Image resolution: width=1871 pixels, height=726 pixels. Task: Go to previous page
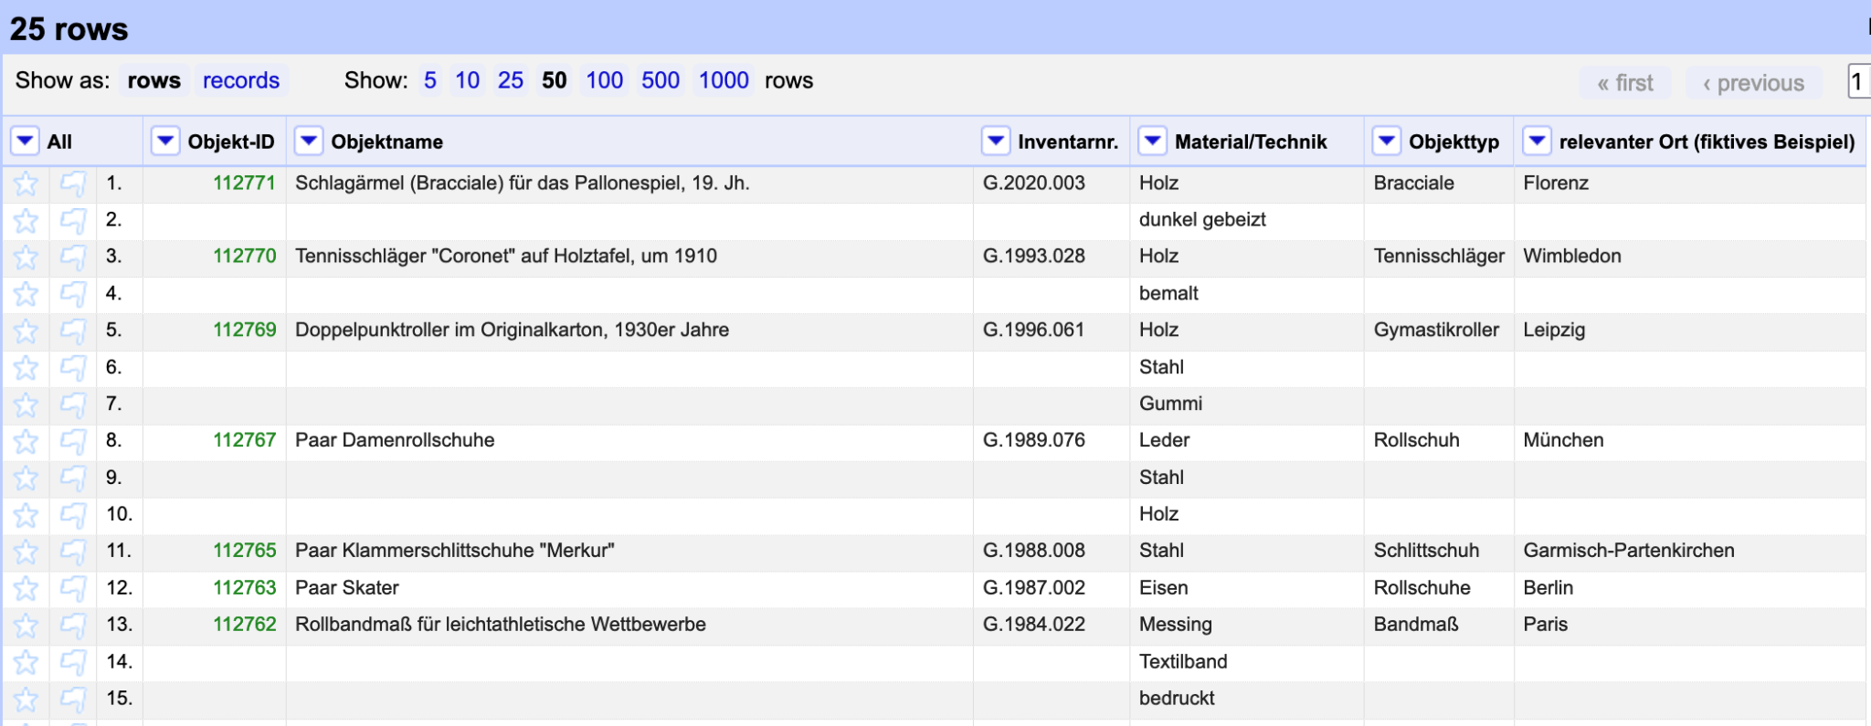tap(1752, 83)
